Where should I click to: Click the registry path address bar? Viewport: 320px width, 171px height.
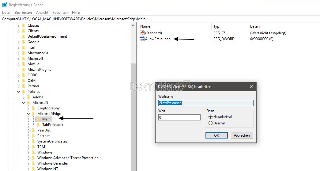[x=160, y=19]
